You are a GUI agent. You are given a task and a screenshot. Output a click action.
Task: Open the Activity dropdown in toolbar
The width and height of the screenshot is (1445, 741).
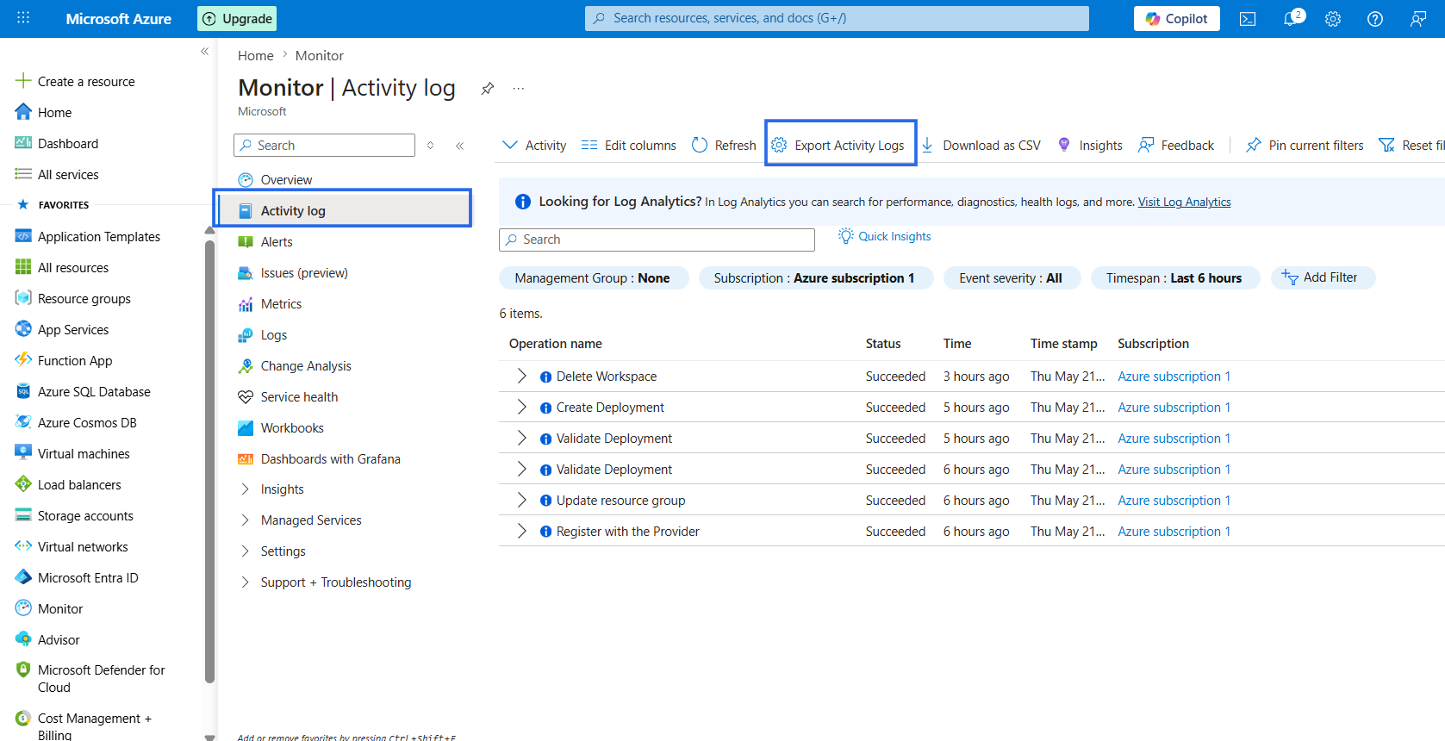click(534, 146)
